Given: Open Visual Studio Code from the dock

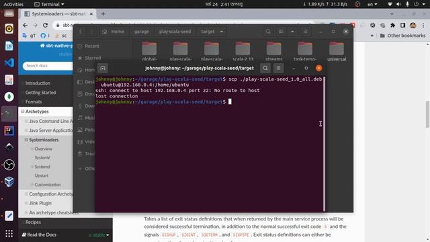Looking at the screenshot, I should pos(9,63).
